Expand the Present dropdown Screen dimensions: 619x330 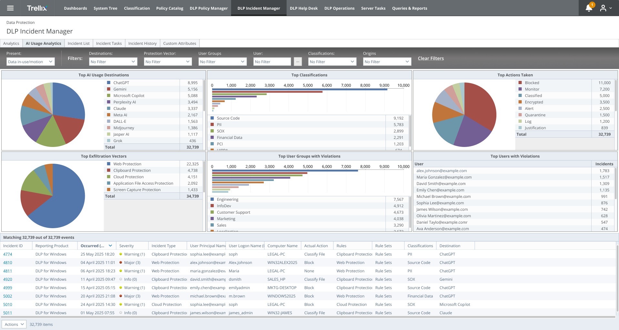[30, 62]
